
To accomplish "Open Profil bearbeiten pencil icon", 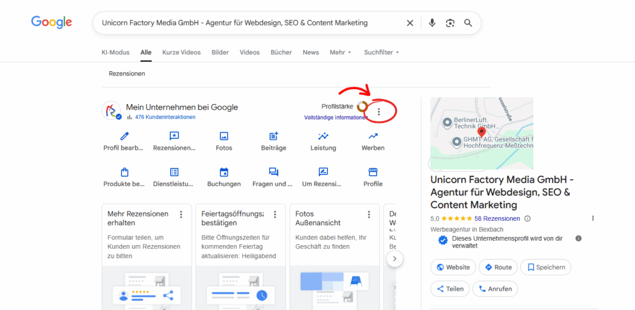I will [x=124, y=136].
